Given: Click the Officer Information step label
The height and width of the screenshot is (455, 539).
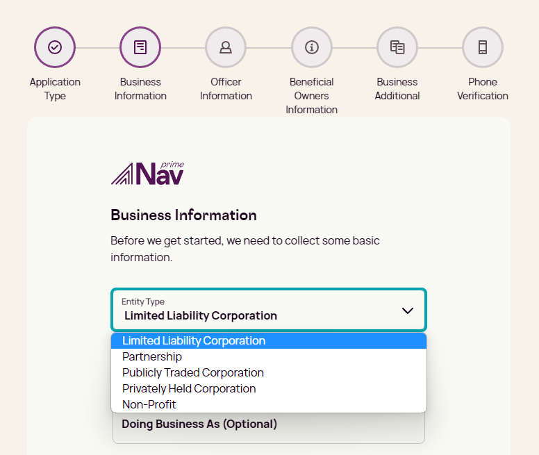Looking at the screenshot, I should [226, 89].
